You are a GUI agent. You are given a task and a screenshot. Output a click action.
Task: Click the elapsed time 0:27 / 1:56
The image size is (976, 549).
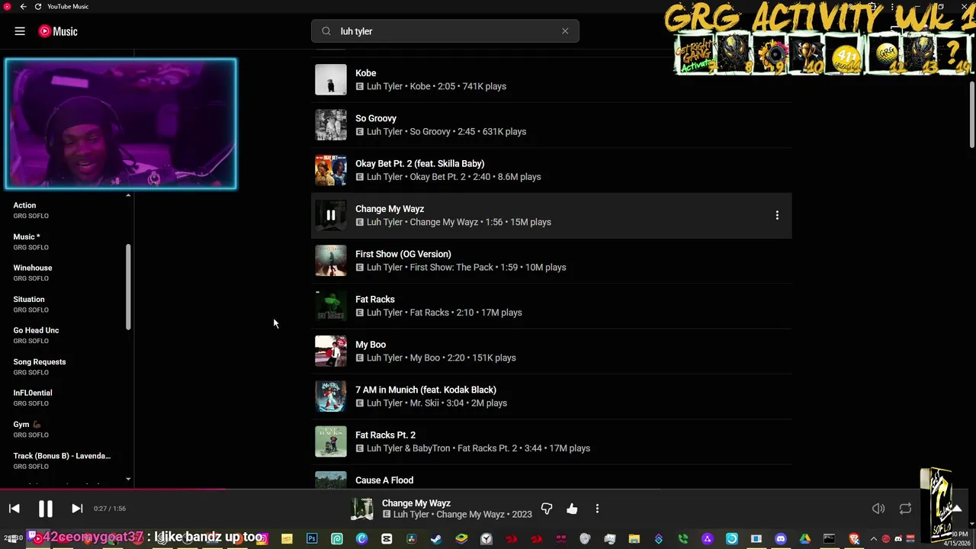[110, 509]
